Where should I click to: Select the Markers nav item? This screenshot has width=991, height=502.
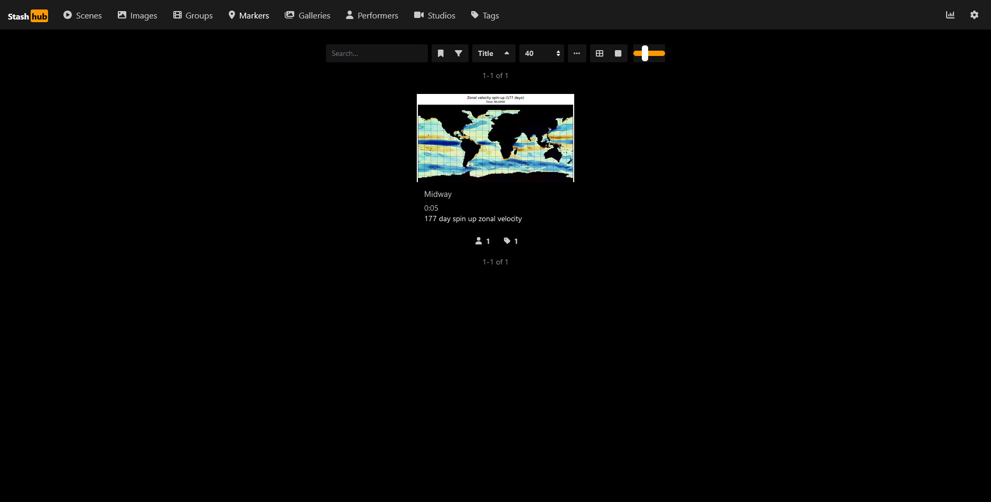[x=248, y=15]
